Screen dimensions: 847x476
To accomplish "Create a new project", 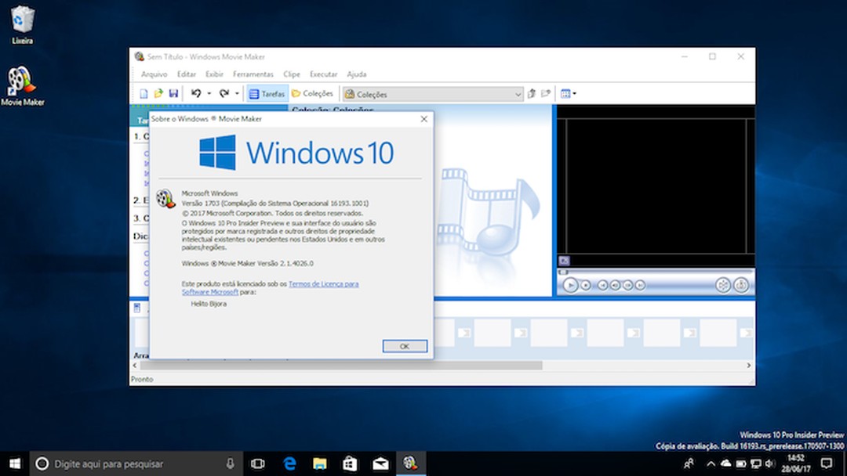I will pos(145,93).
